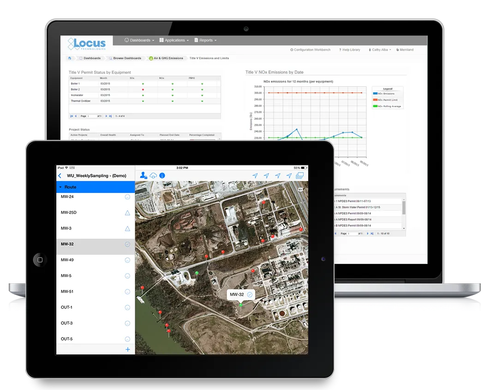Select the first location arrow icon
The image size is (490, 390).
click(255, 175)
